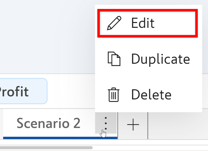Click the Duplicate text label
Screen dimensions: 208x151
tap(160, 59)
